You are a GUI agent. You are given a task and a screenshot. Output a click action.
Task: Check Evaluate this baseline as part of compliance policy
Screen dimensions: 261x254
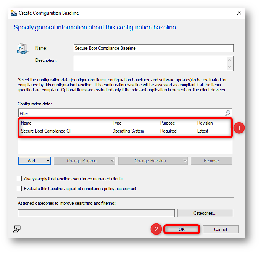click(x=19, y=189)
